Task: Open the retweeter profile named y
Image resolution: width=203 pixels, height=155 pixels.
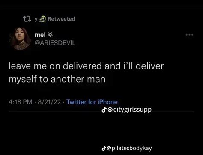Action: (x=36, y=19)
